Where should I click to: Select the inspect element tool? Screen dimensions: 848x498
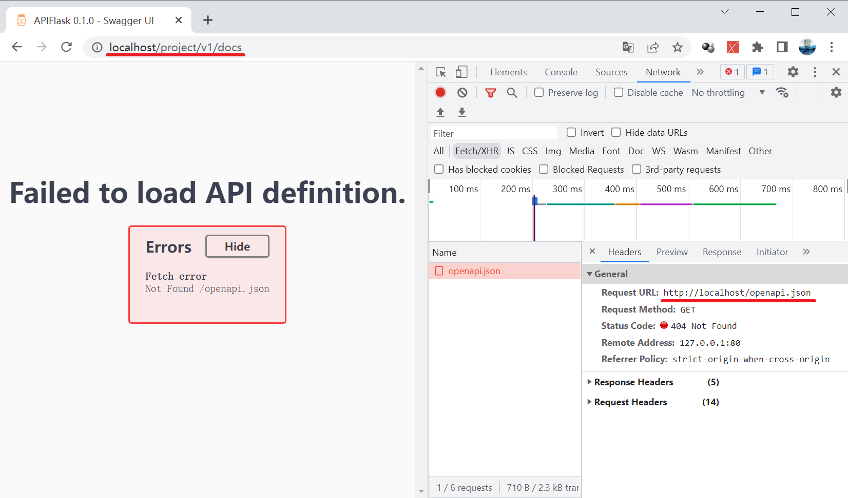(440, 72)
